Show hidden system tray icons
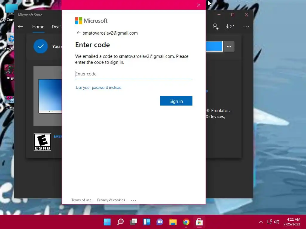The image size is (306, 229). pyautogui.click(x=261, y=222)
